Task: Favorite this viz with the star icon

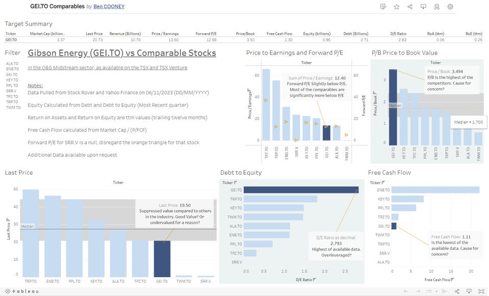Action: (396, 7)
